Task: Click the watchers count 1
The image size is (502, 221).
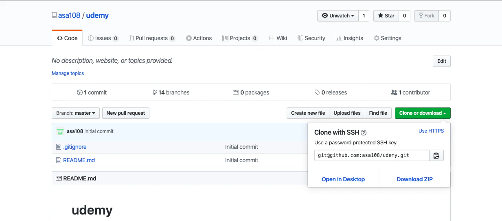Action: point(364,16)
